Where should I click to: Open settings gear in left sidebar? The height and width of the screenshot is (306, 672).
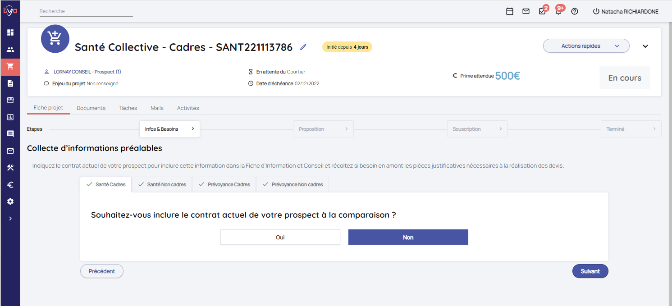(x=10, y=201)
